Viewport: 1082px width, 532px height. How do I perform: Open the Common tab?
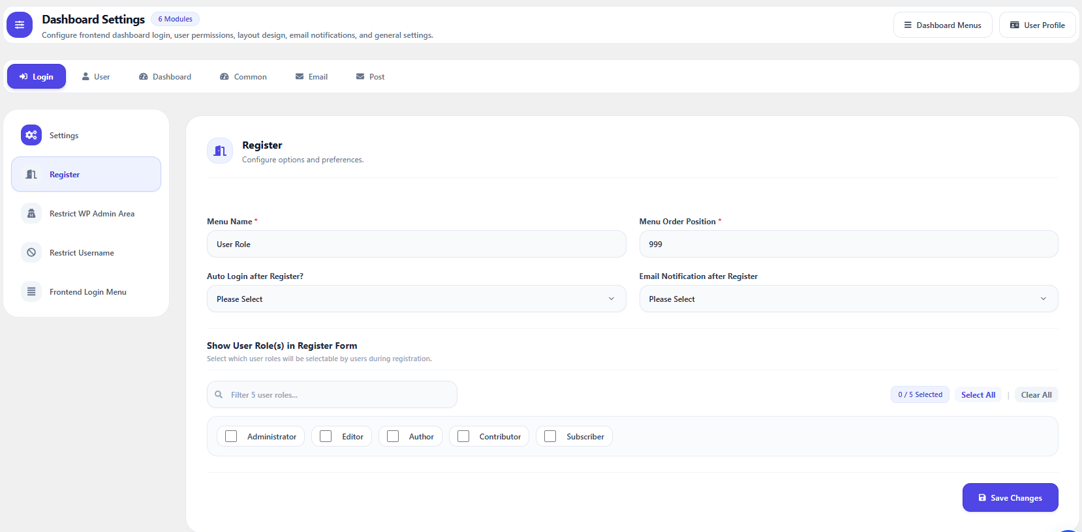tap(243, 76)
